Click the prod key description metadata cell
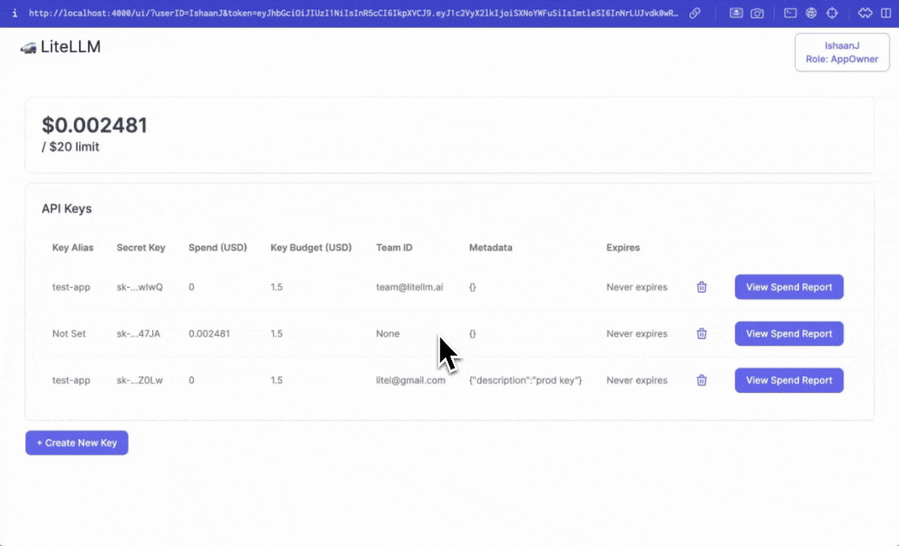899x546 pixels. [x=525, y=380]
